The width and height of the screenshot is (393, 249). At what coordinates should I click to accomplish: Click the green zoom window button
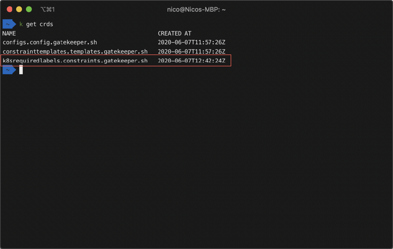[x=29, y=9]
